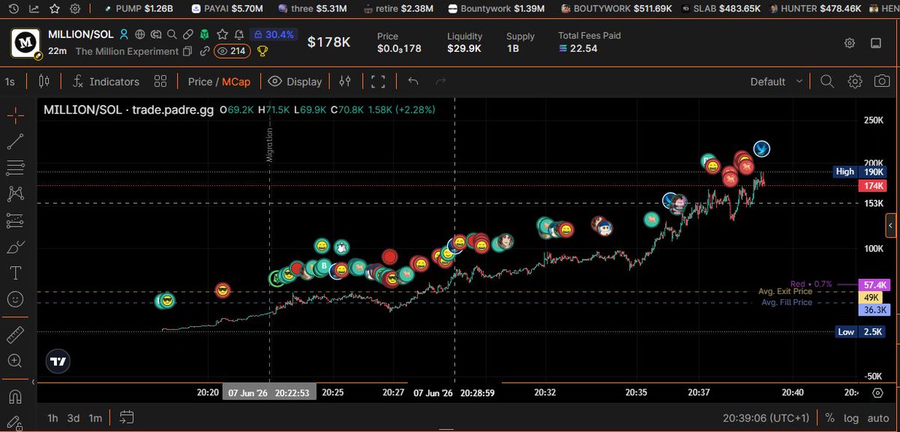Open candlestick chart type selector

coord(43,81)
